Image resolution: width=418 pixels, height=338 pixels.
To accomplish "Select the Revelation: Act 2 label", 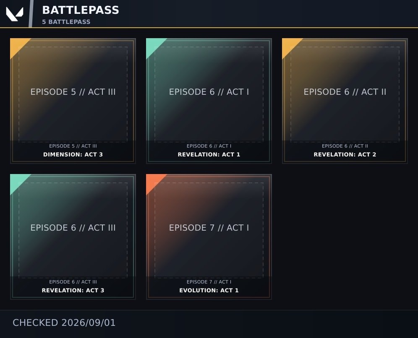I will (x=345, y=154).
